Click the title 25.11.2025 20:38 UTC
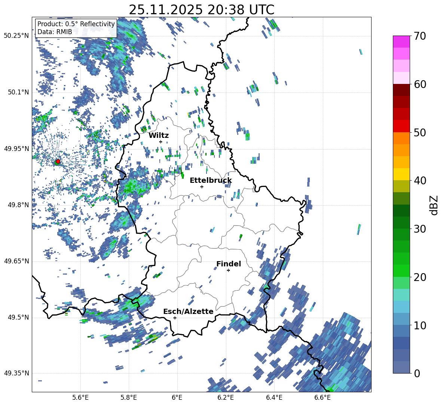 tap(202, 10)
